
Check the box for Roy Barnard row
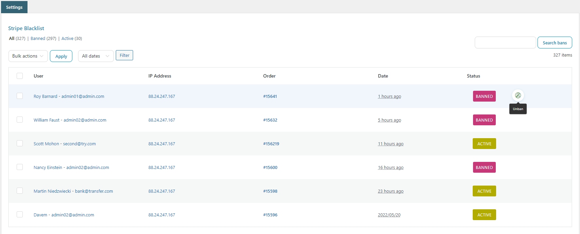[20, 96]
